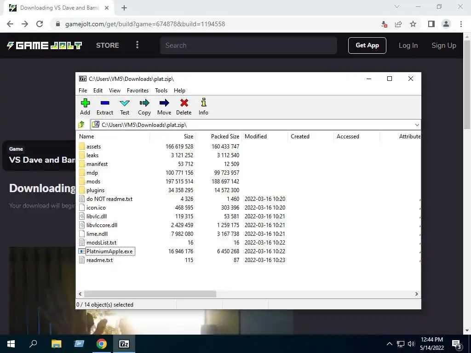Image resolution: width=471 pixels, height=353 pixels.
Task: Open Chrome tab search chevron
Action: tap(397, 7)
